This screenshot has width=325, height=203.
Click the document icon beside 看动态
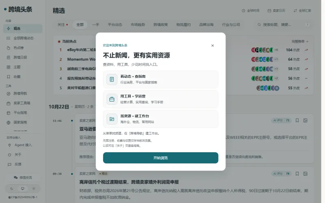112,79
